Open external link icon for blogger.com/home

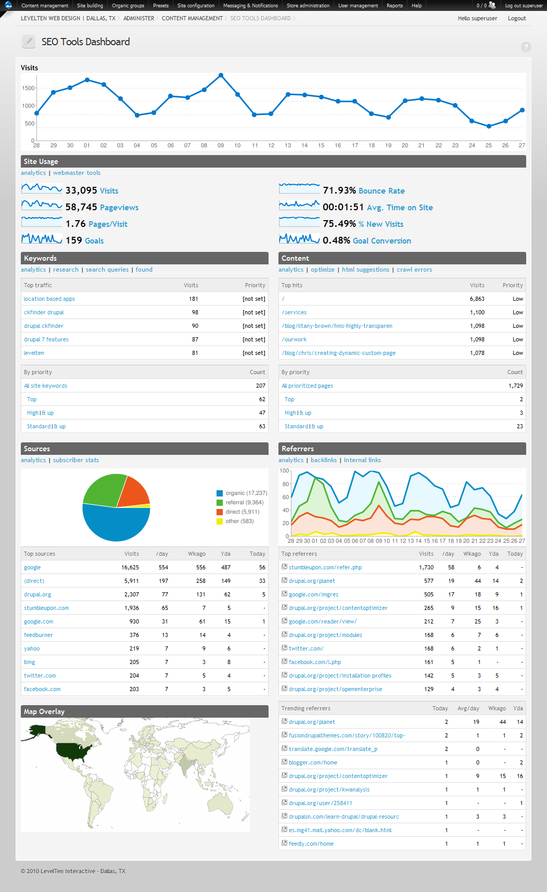coord(284,762)
